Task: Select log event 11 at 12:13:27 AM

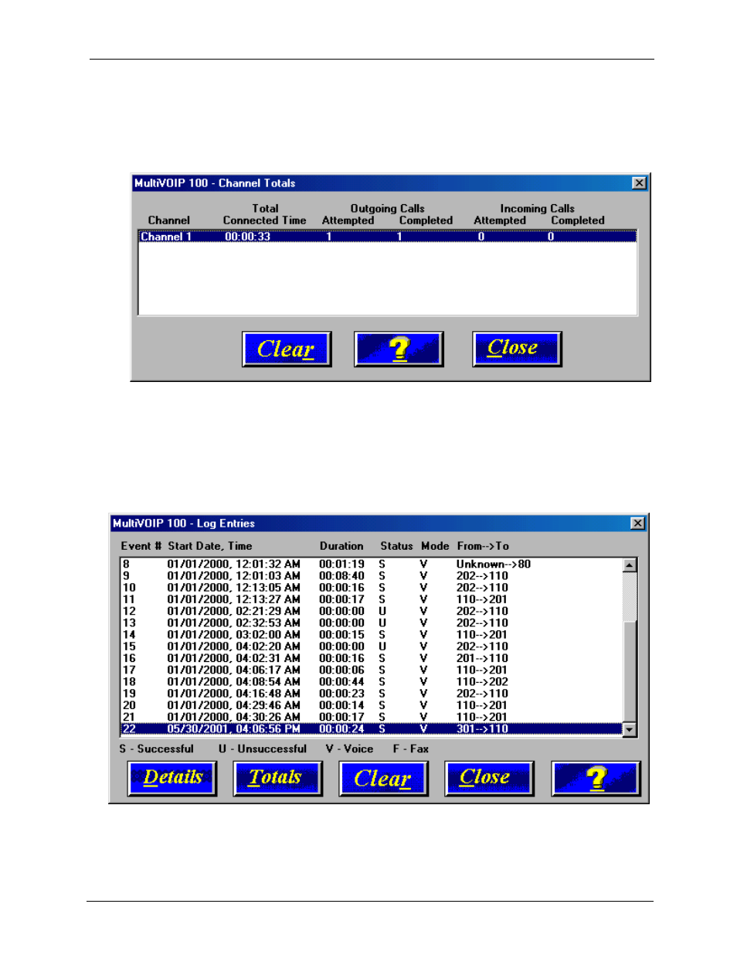Action: 372,599
